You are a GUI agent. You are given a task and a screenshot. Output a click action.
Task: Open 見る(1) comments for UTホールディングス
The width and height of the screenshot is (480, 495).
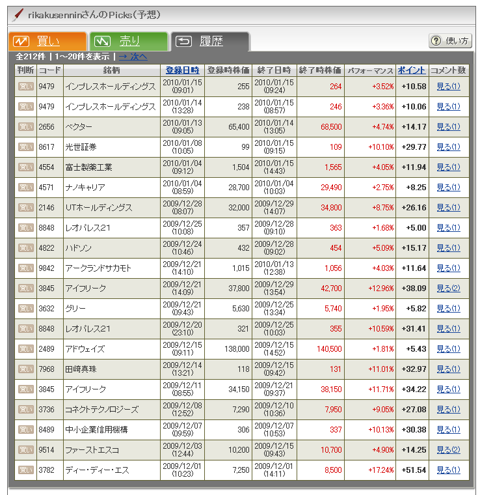click(x=449, y=208)
